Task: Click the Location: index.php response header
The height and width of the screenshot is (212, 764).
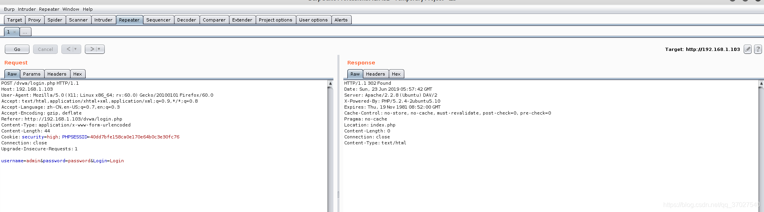Action: [370, 125]
